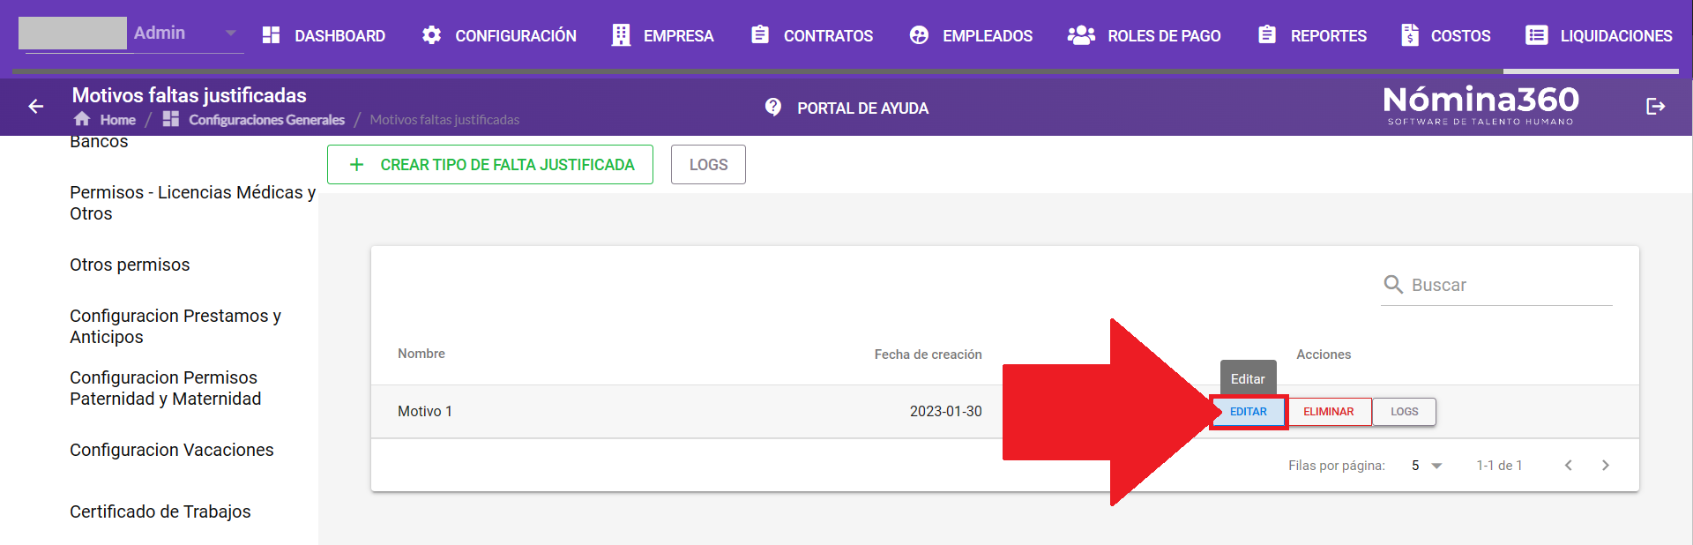Click the Motivo 1 name cell

[425, 412]
